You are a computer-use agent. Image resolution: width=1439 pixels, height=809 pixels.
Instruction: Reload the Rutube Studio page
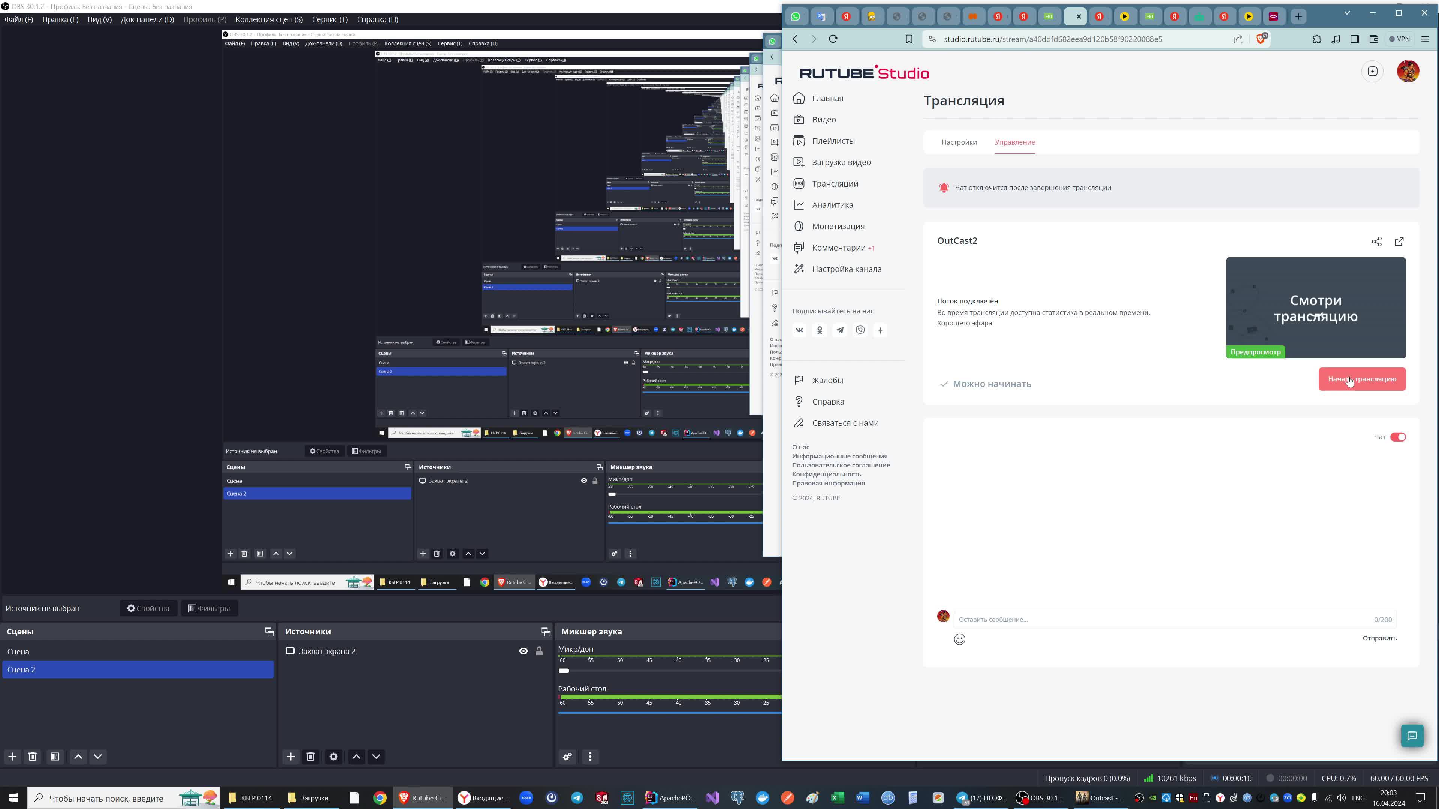pos(833,39)
